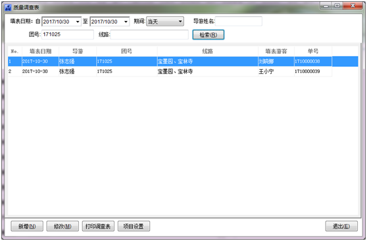
Task: Click 张志强 guide cell in row 2
Action: 78,72
